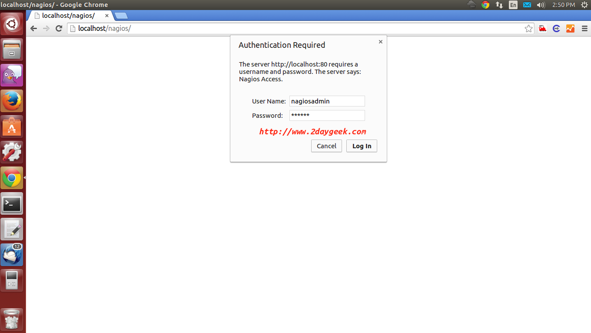Open a new Chrome tab
This screenshot has height=333, width=591.
tap(121, 16)
